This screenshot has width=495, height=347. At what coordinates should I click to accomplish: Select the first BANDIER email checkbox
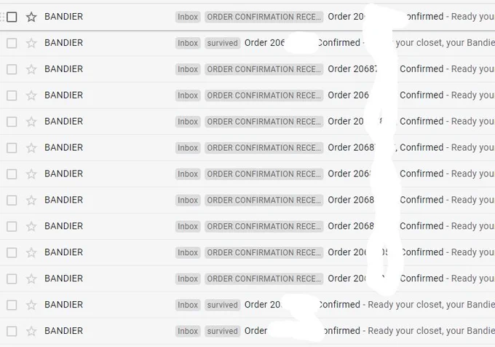(x=12, y=17)
